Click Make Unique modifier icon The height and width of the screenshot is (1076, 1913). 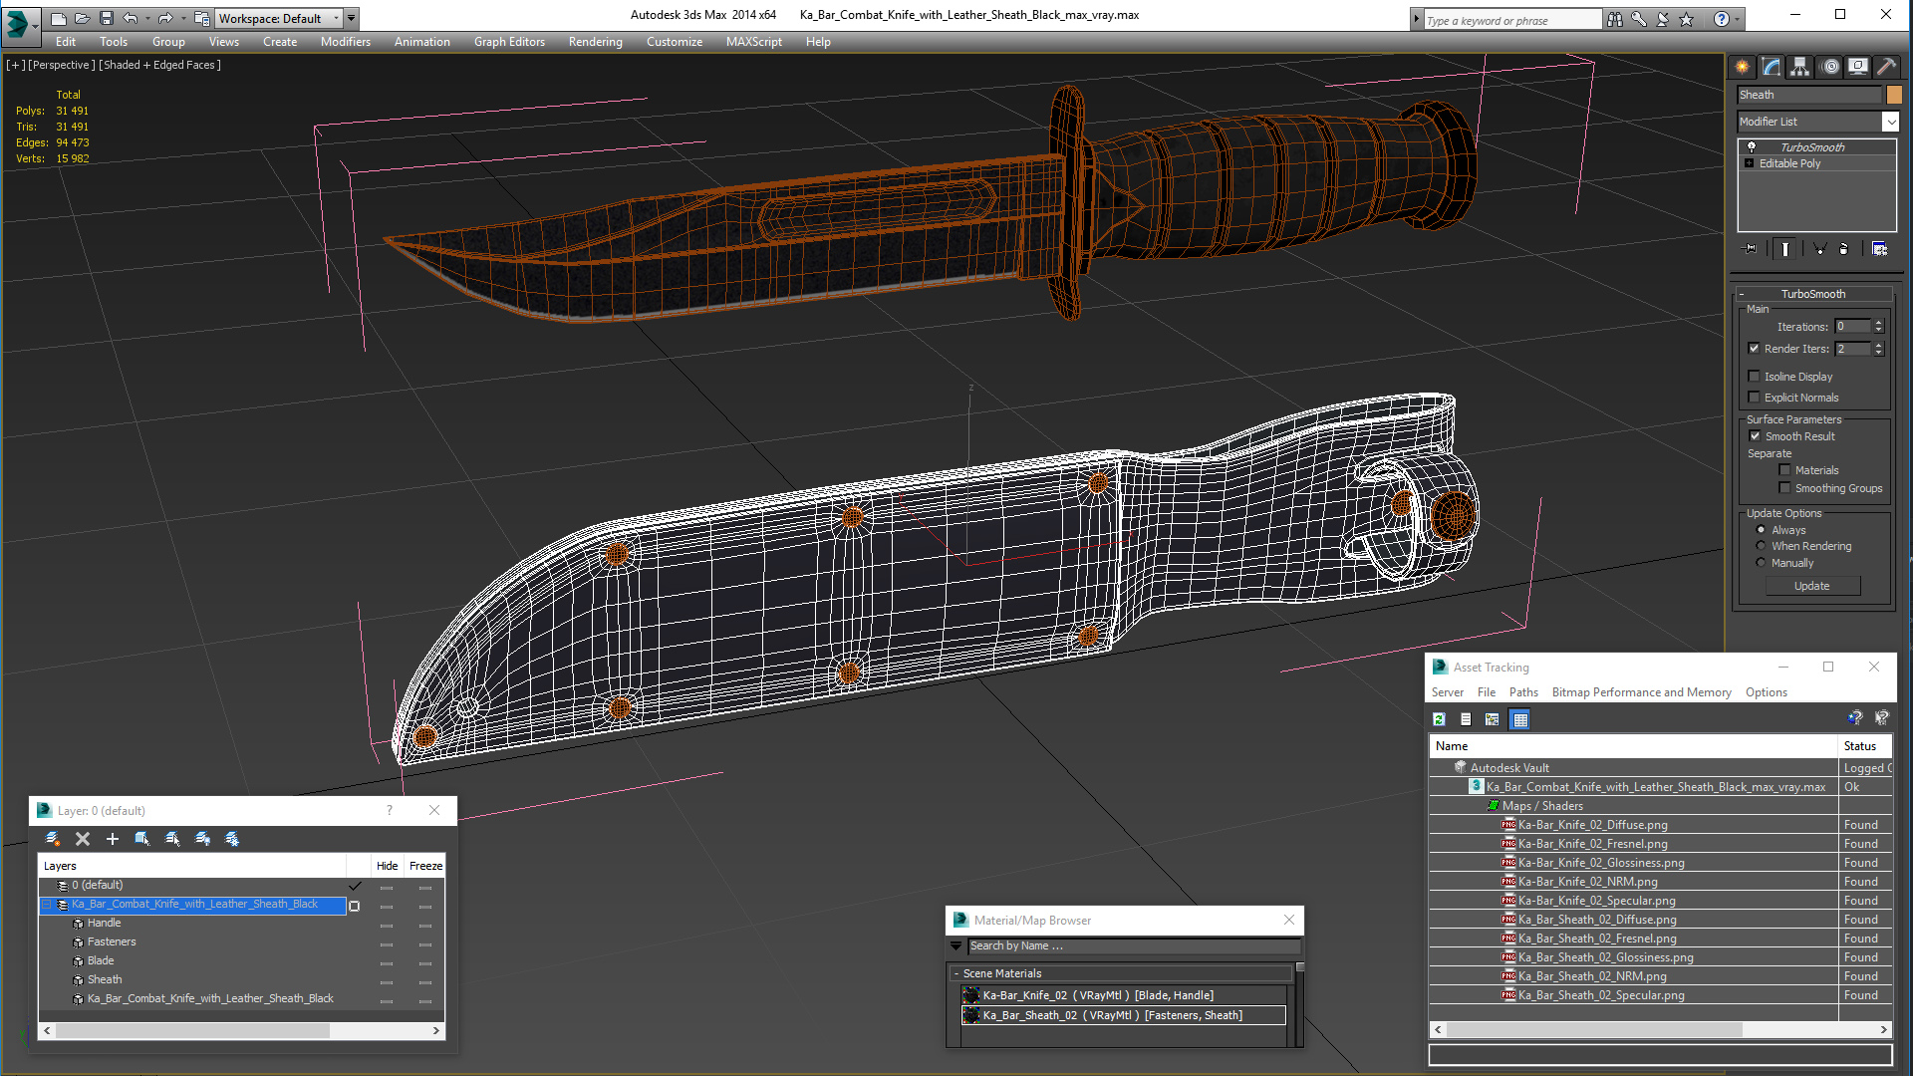pos(1819,249)
